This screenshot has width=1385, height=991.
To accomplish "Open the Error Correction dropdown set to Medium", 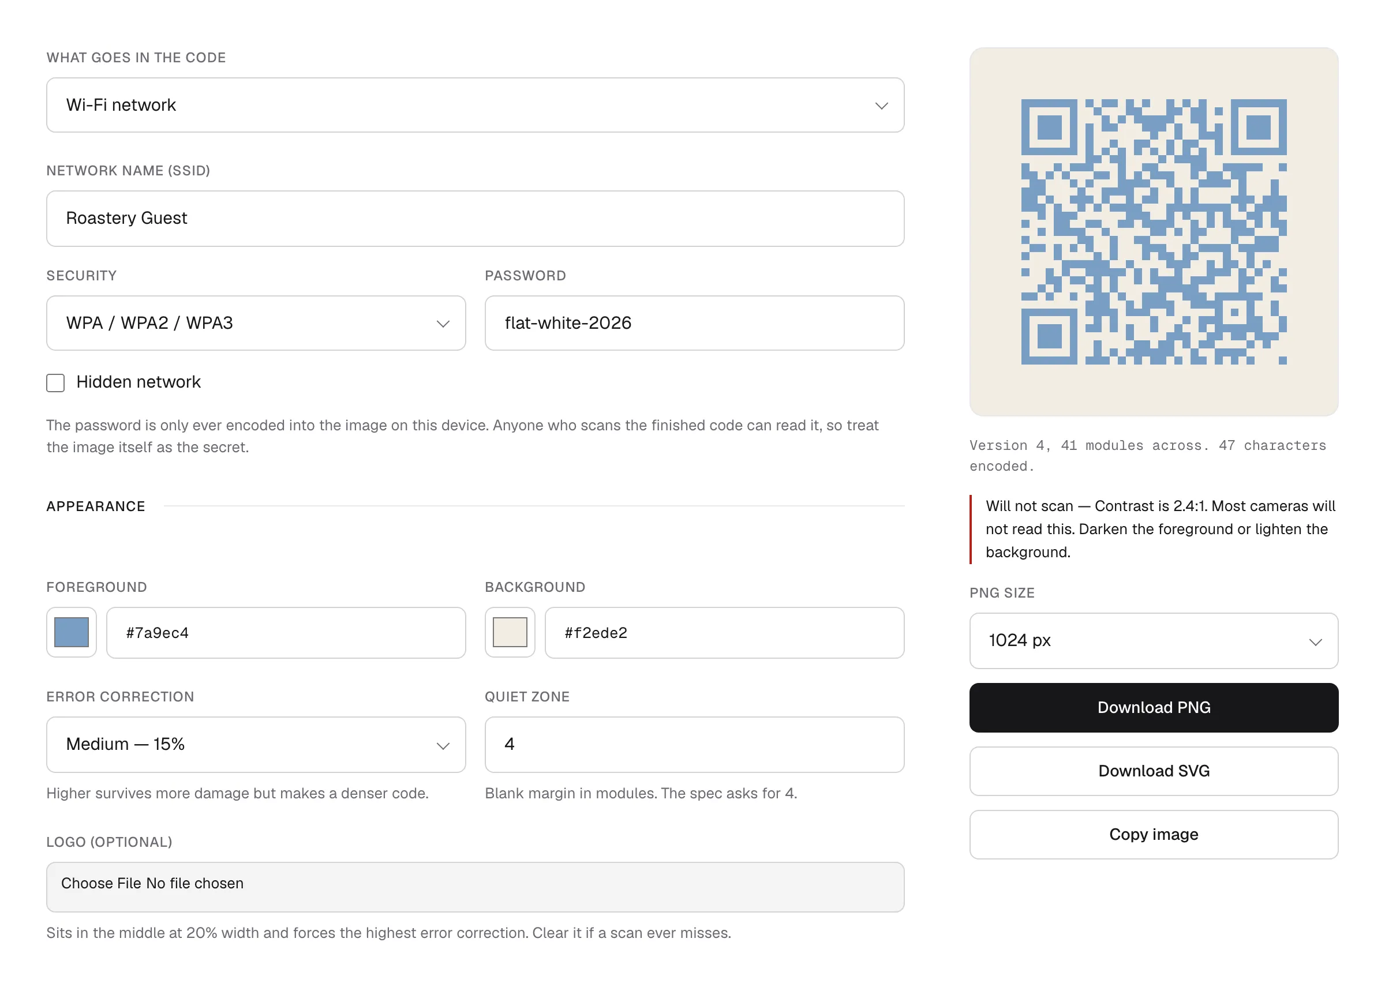I will pyautogui.click(x=256, y=745).
